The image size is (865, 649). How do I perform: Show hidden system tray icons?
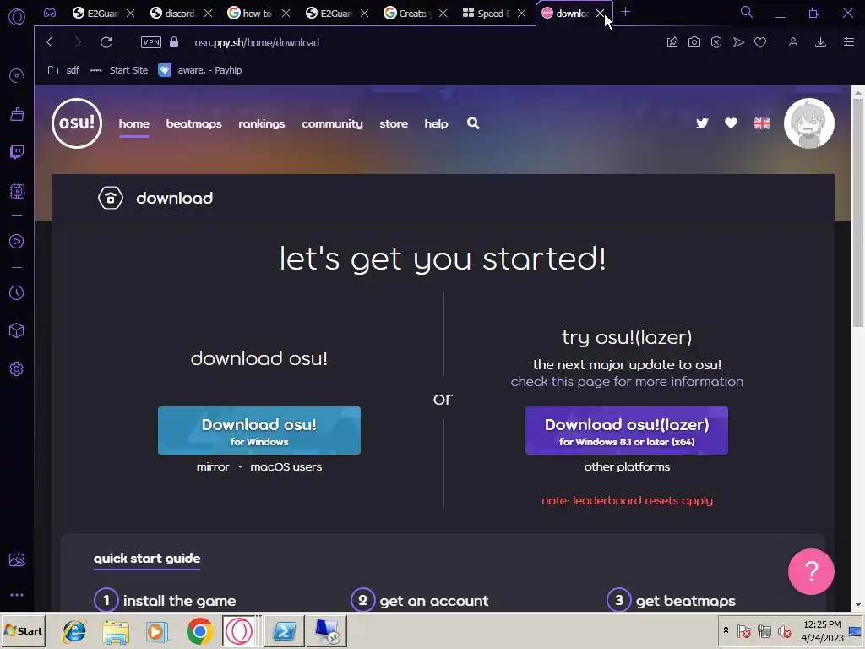pos(726,630)
